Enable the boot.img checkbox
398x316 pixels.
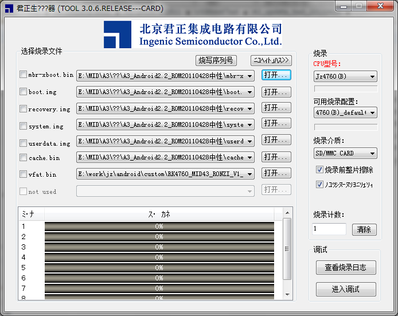(x=23, y=91)
